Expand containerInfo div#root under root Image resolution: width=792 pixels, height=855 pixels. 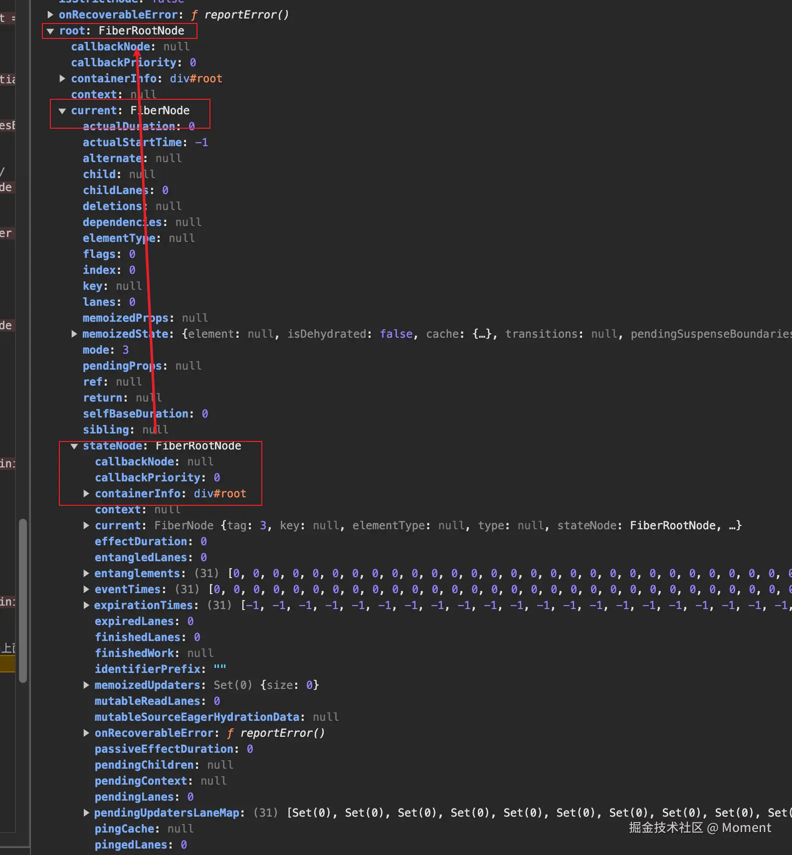click(x=62, y=79)
